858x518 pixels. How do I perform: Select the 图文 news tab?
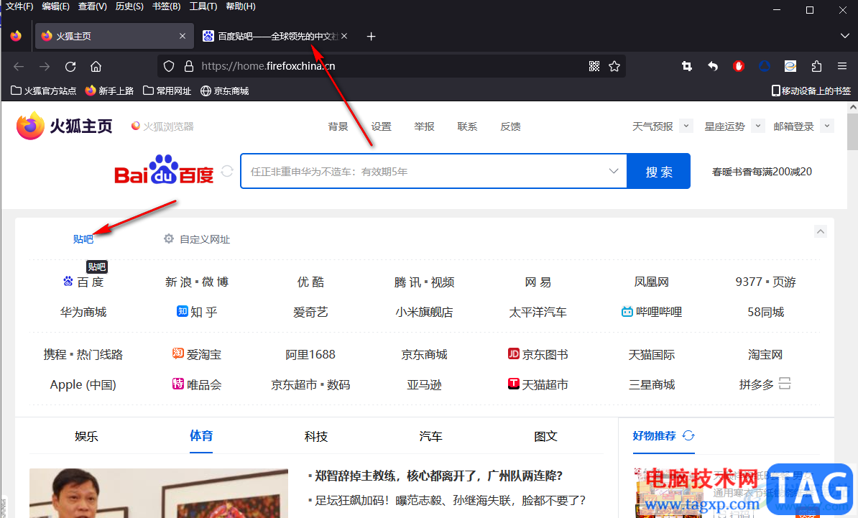click(x=545, y=436)
